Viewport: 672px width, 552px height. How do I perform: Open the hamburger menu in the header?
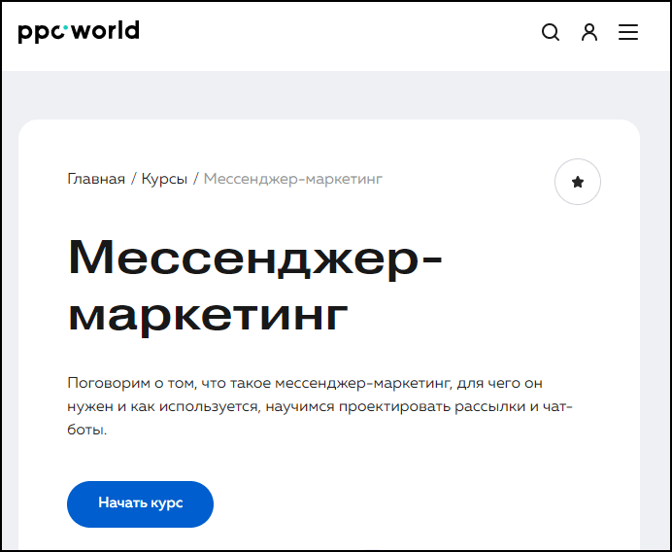[x=628, y=32]
